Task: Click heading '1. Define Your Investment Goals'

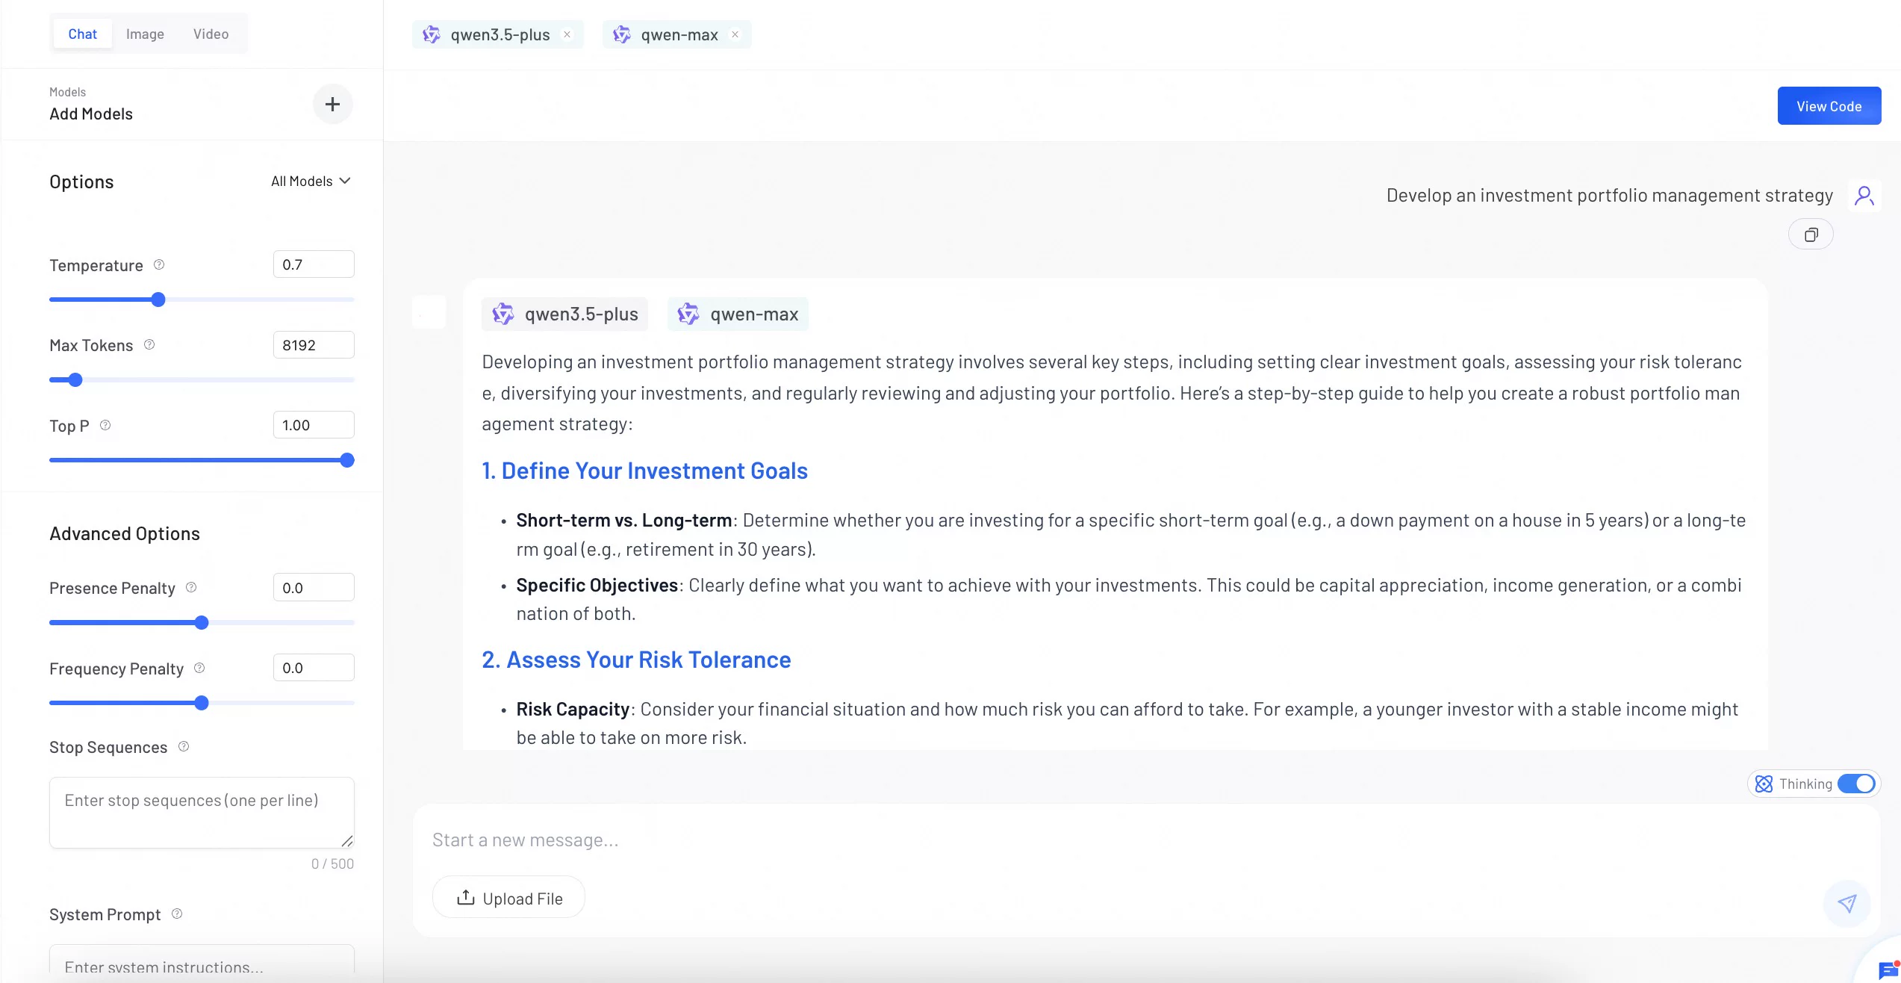Action: pyautogui.click(x=644, y=471)
